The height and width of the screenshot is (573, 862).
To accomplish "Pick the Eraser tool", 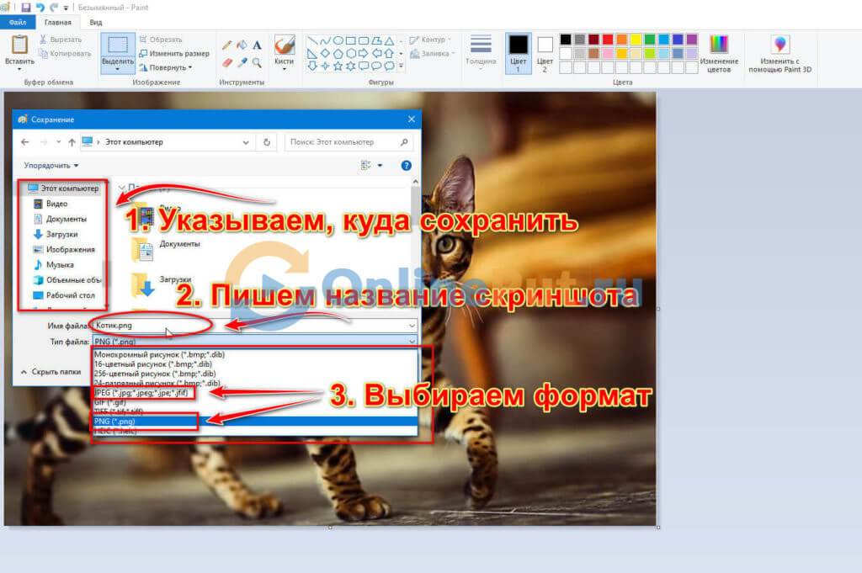I will [x=226, y=62].
